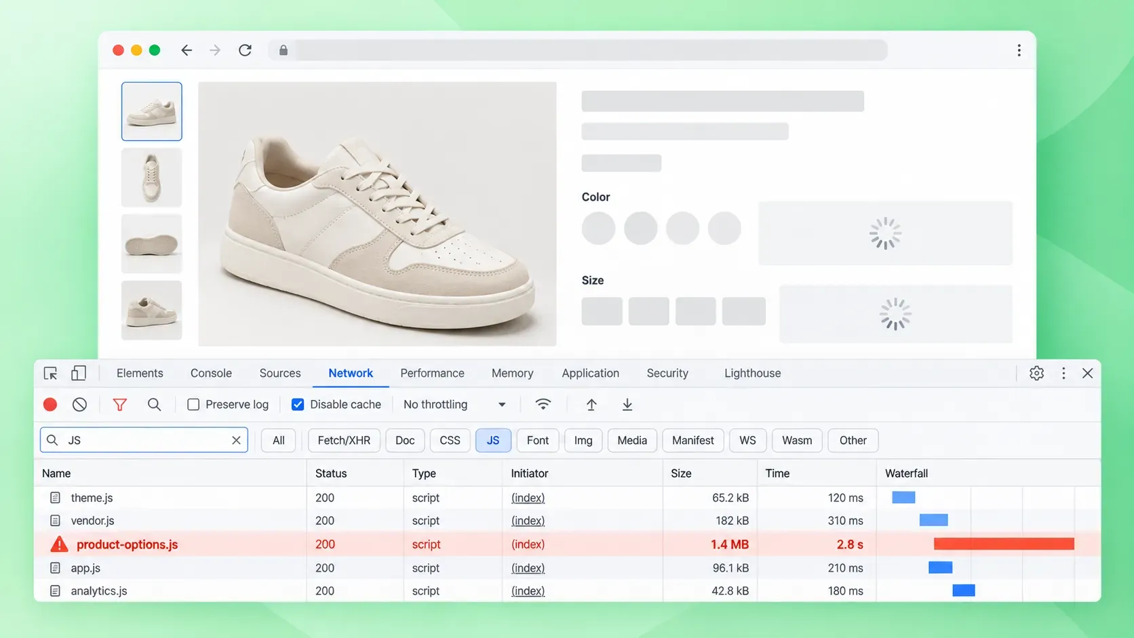This screenshot has height=638, width=1134.
Task: Toggle the device toolbar icon
Action: 79,374
